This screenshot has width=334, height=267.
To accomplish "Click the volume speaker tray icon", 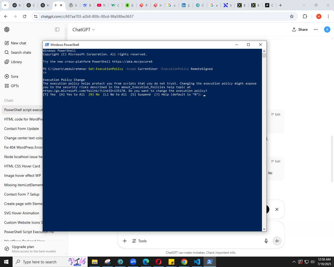I will 313,262.
